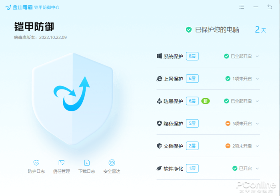Select the 防黑保护 label
Viewport: 280px width, 196px height.
[173, 101]
